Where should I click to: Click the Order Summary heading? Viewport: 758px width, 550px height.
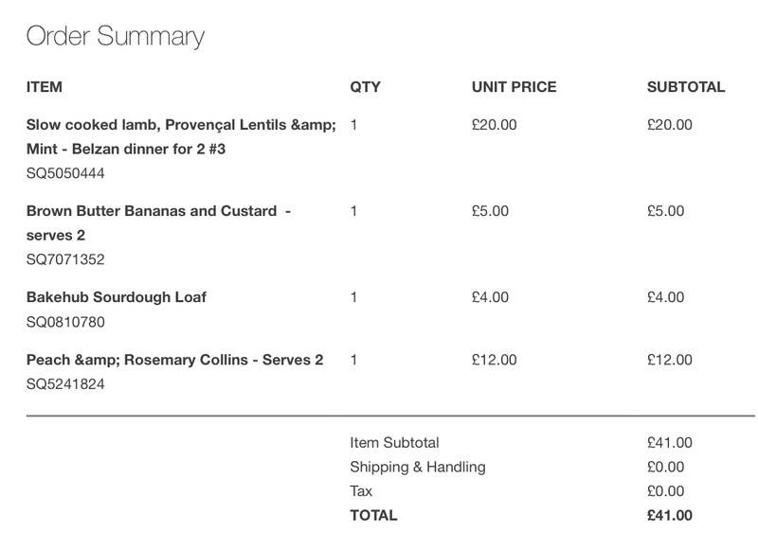(115, 37)
